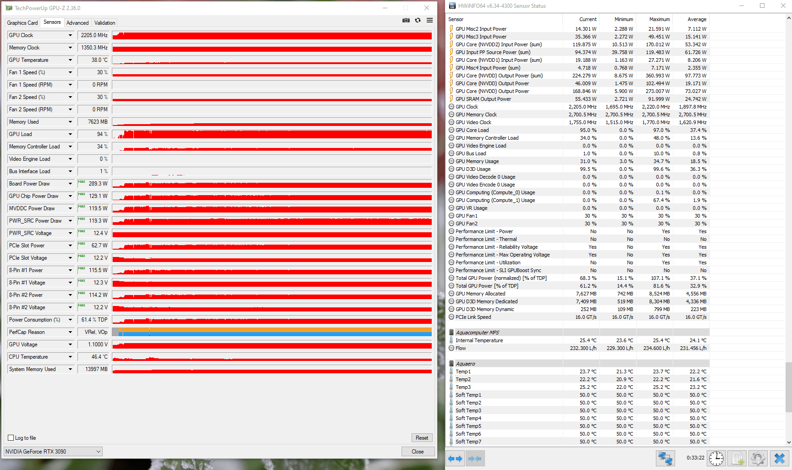Select the Total GPU Power [% of TDP] row
Image resolution: width=792 pixels, height=470 pixels.
pos(577,286)
